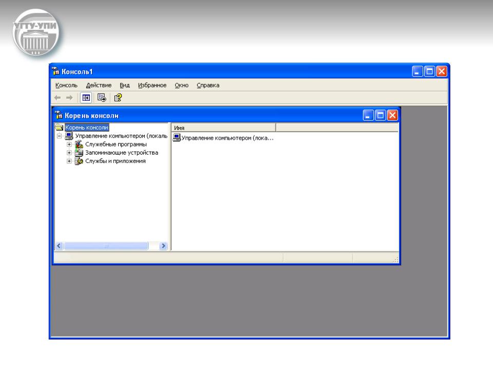Click the Export list toolbar icon
The height and width of the screenshot is (370, 493).
pos(102,98)
